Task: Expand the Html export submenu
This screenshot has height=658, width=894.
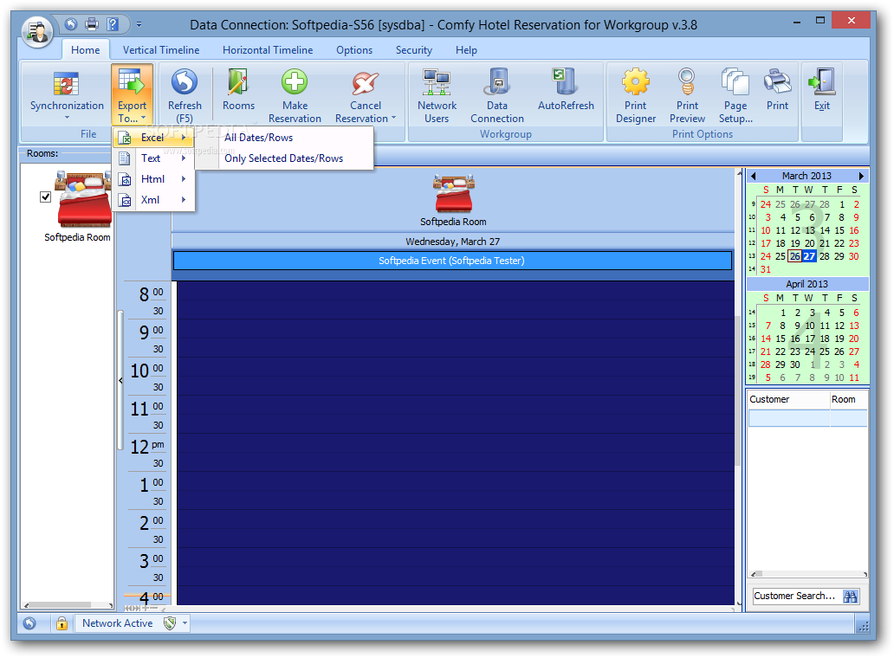Action: (152, 179)
